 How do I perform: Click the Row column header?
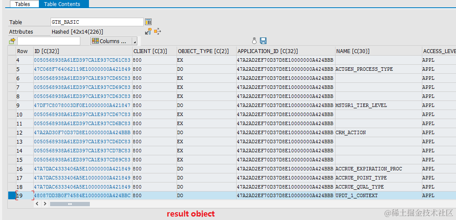coord(25,51)
